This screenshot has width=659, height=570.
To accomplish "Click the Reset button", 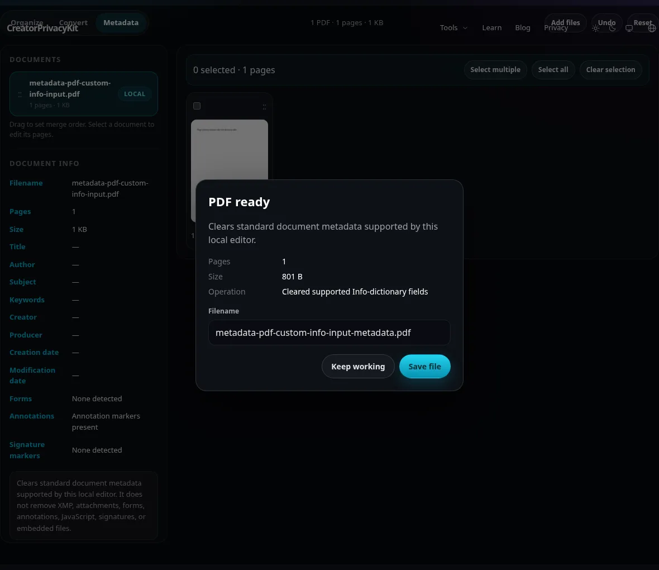I will coord(643,23).
